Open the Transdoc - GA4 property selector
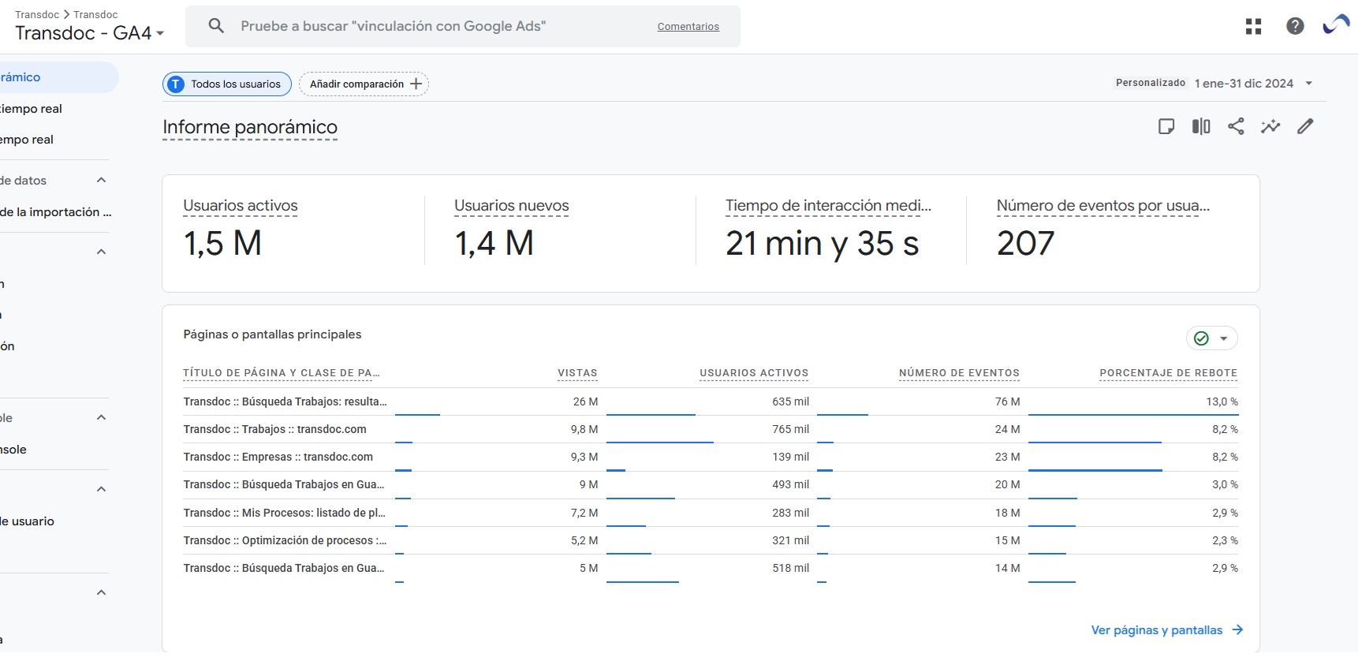The height and width of the screenshot is (661, 1358). pos(90,33)
